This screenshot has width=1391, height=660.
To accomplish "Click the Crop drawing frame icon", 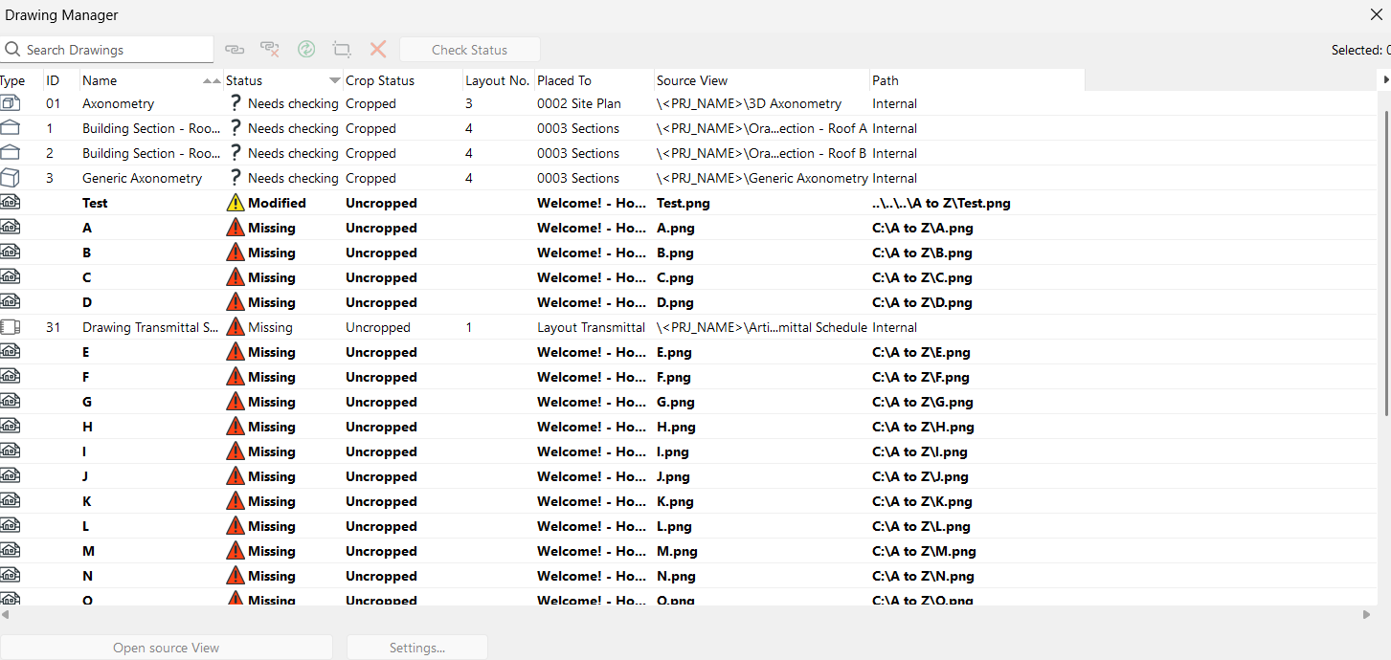I will 342,50.
